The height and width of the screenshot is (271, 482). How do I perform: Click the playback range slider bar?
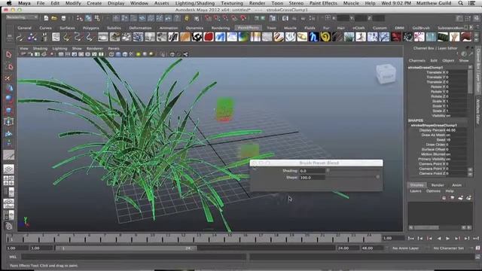[126, 248]
